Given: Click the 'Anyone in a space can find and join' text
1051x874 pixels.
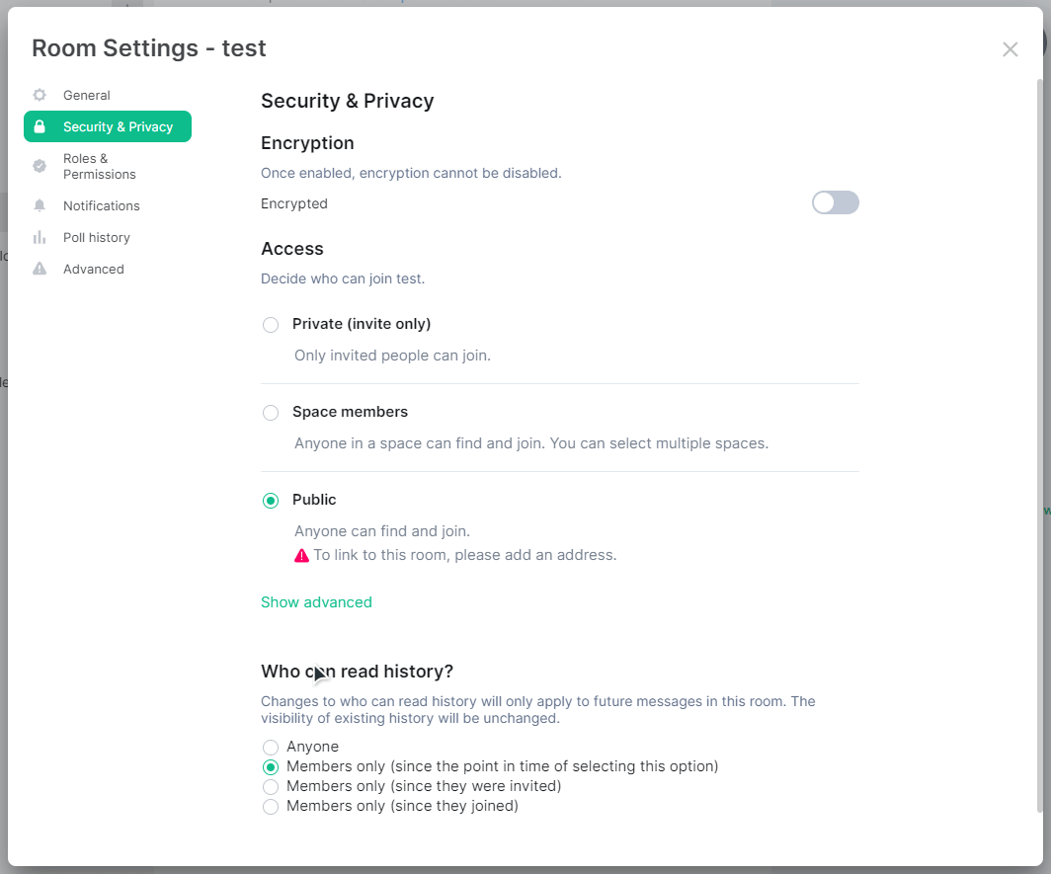Looking at the screenshot, I should click(x=531, y=443).
